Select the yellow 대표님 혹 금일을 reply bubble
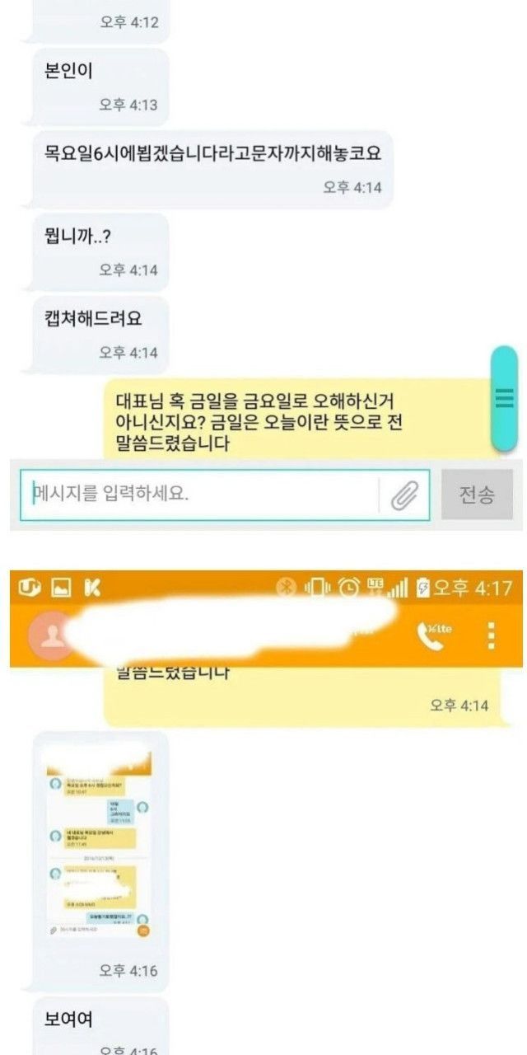The image size is (527, 1055). [x=311, y=420]
